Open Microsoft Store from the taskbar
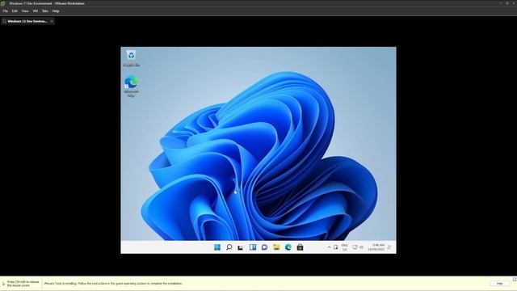This screenshot has width=517, height=291. (300, 247)
